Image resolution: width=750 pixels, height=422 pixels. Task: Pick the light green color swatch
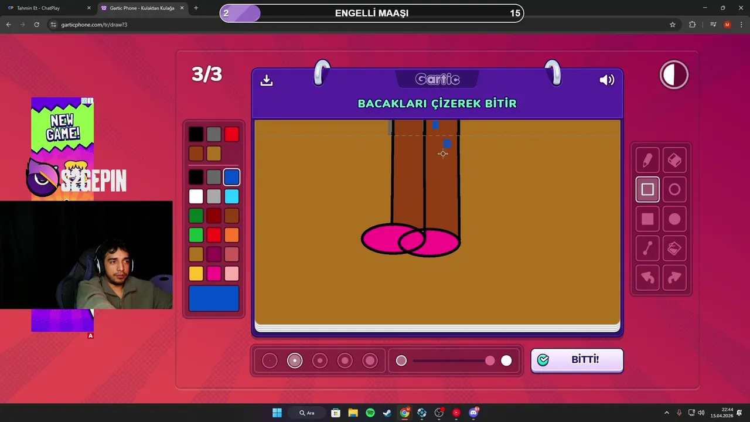(196, 235)
